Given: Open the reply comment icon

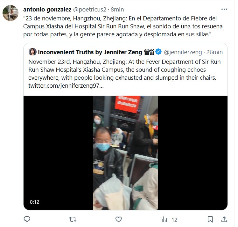Looking at the screenshot, I should pyautogui.click(x=27, y=219).
